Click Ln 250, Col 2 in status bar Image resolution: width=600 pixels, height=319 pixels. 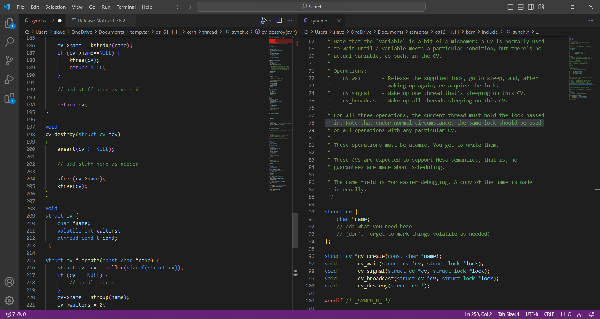click(x=478, y=314)
